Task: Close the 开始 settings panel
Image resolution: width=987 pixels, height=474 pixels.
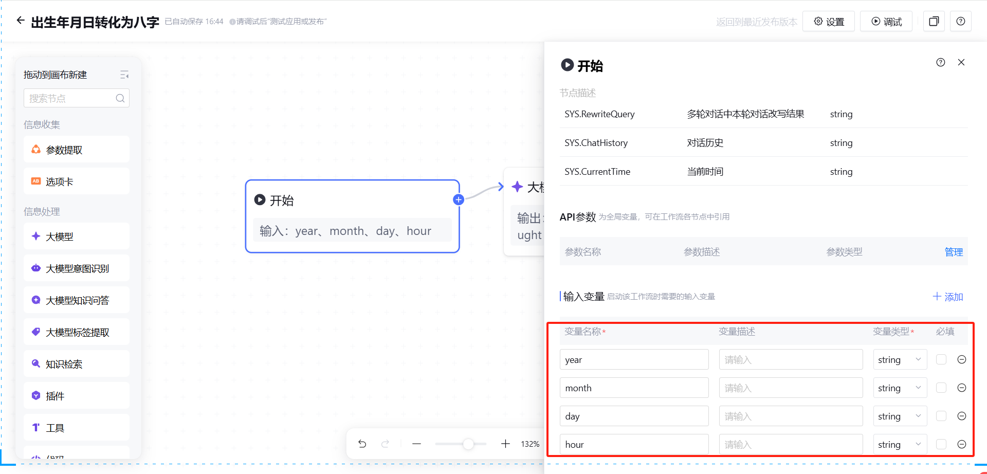Action: (x=961, y=62)
